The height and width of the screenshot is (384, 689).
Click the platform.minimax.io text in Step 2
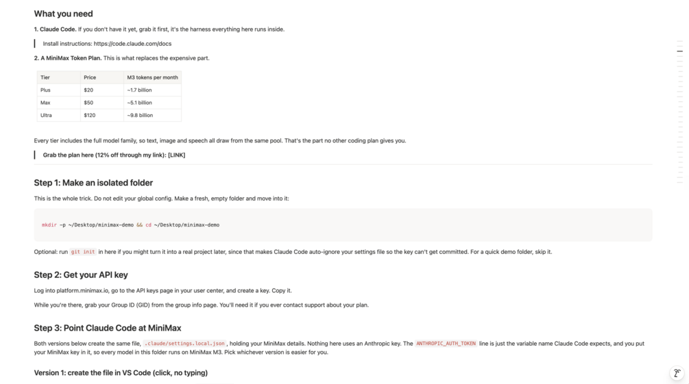(x=82, y=290)
